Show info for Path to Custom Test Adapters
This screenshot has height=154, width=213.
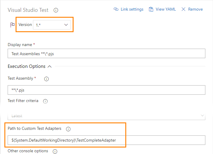(68, 129)
